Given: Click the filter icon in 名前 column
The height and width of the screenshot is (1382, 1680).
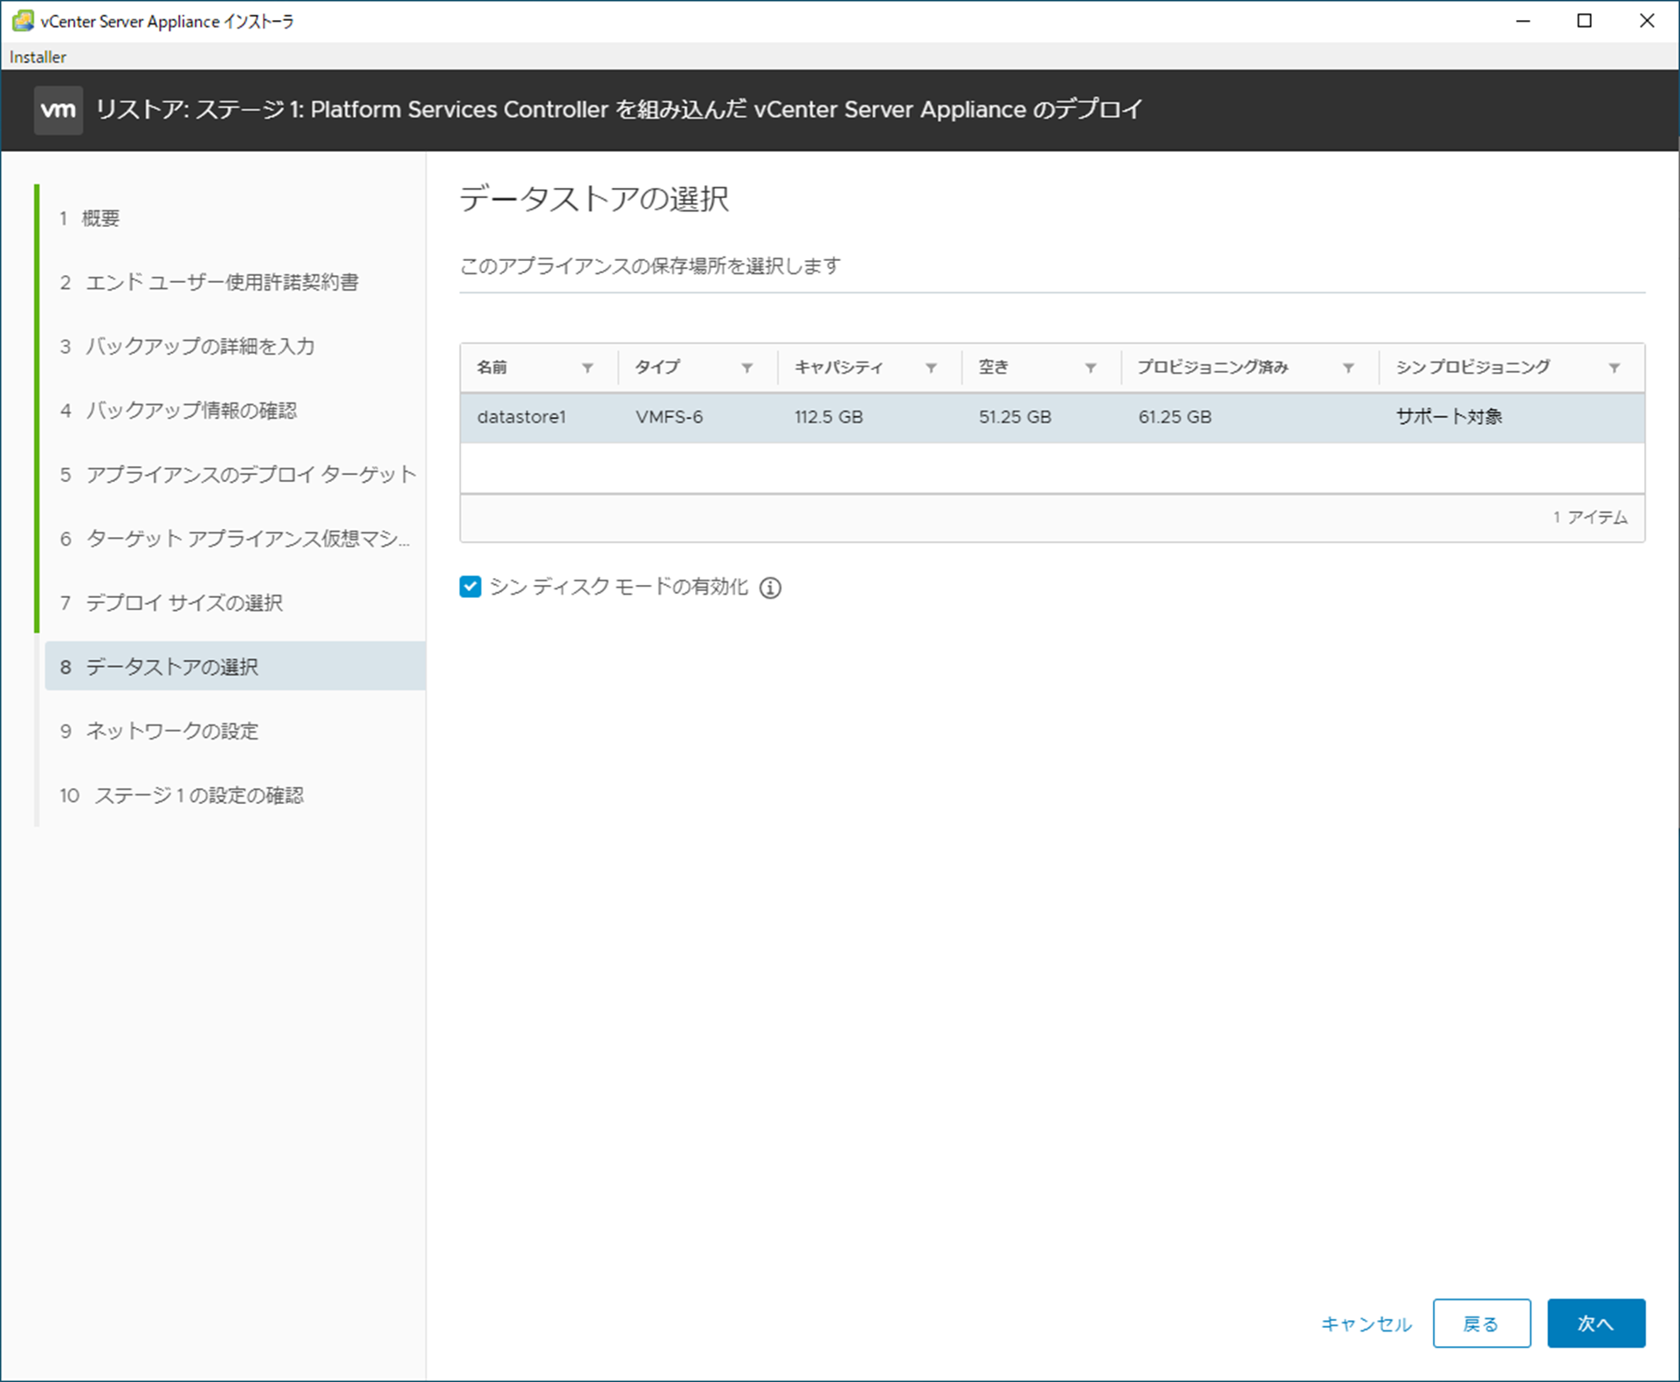Looking at the screenshot, I should pyautogui.click(x=588, y=368).
